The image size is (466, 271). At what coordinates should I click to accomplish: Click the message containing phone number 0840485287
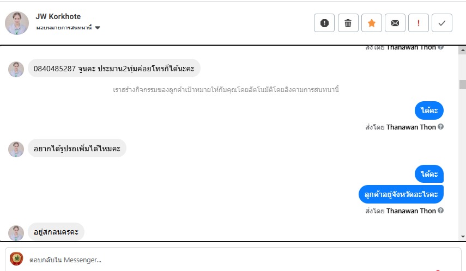point(114,69)
